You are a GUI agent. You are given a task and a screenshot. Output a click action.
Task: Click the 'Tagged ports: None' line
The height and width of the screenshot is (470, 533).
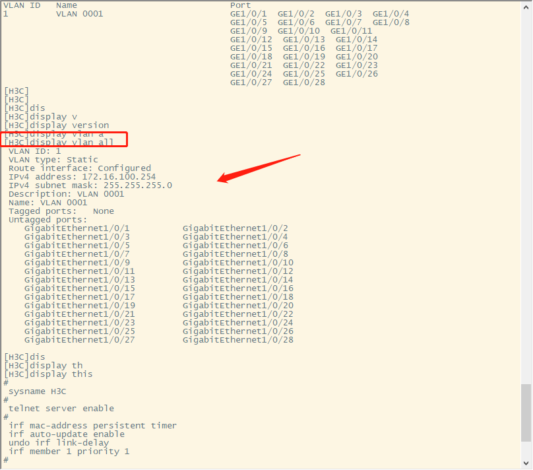point(61,211)
